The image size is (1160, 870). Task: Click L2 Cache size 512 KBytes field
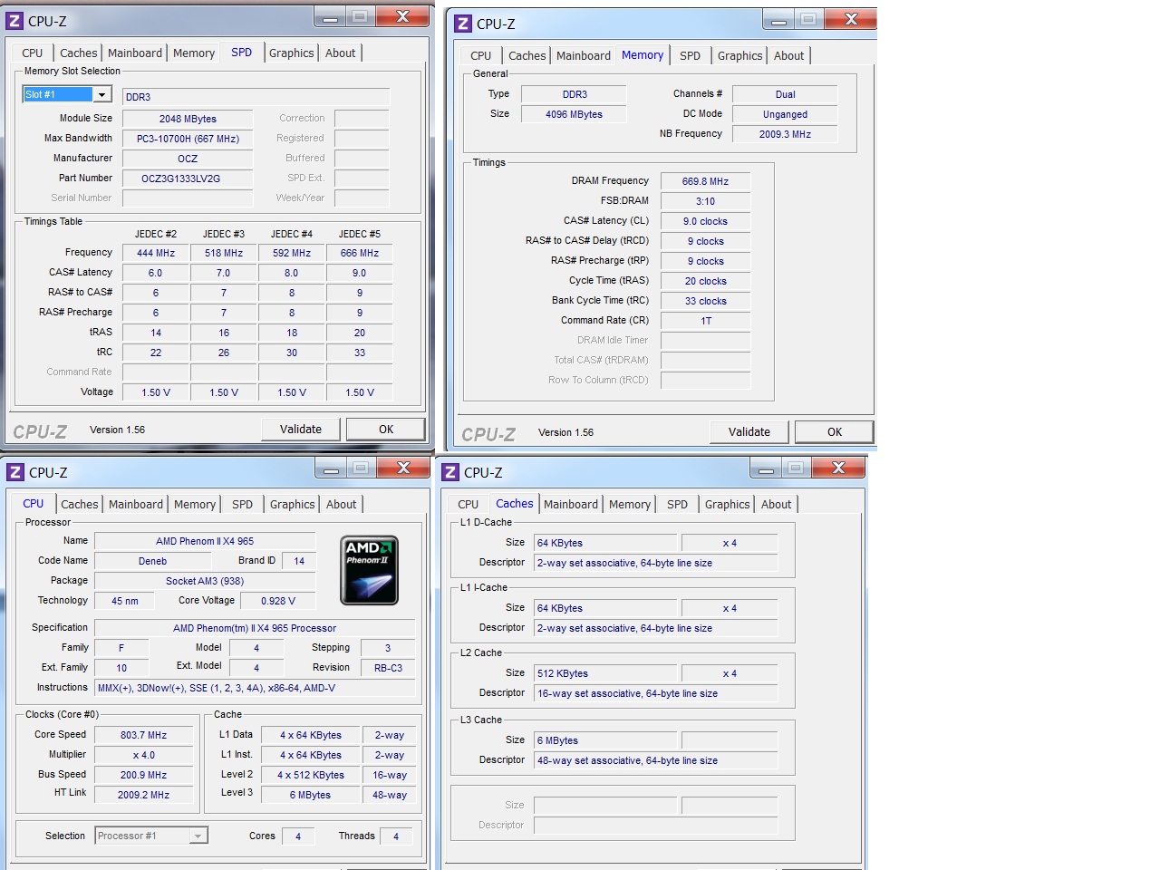pyautogui.click(x=605, y=673)
